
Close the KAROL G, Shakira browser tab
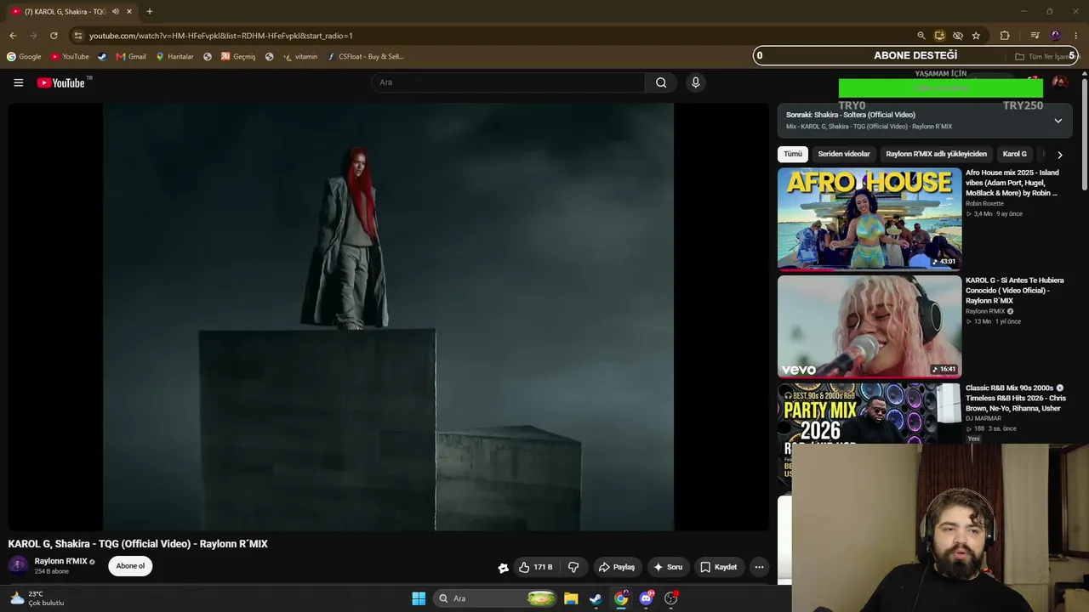[x=129, y=11]
